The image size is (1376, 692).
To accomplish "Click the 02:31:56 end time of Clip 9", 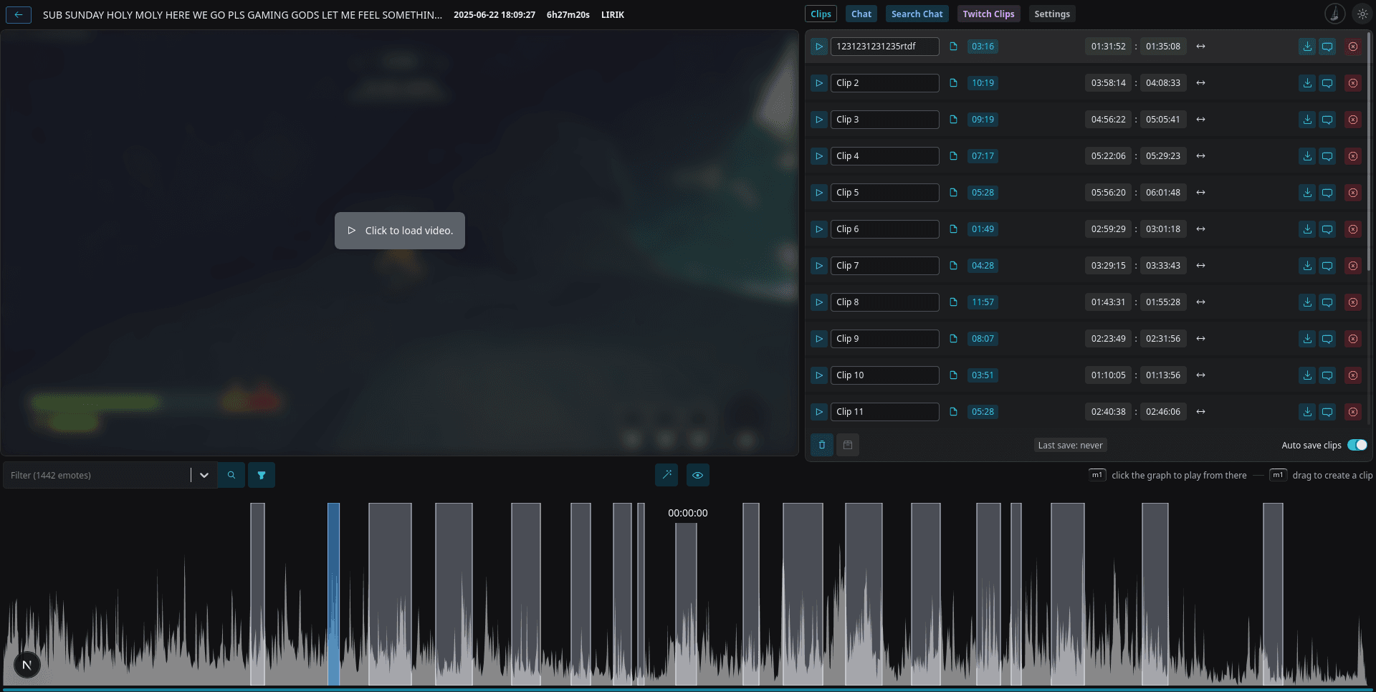I will 1162,339.
